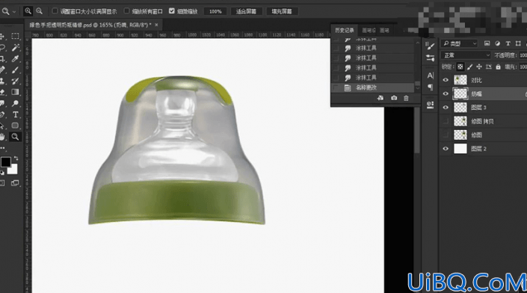Toggle the 调整窗口大小以满屏显示 checkbox
Viewport: 527px width, 293px height.
[x=55, y=11]
